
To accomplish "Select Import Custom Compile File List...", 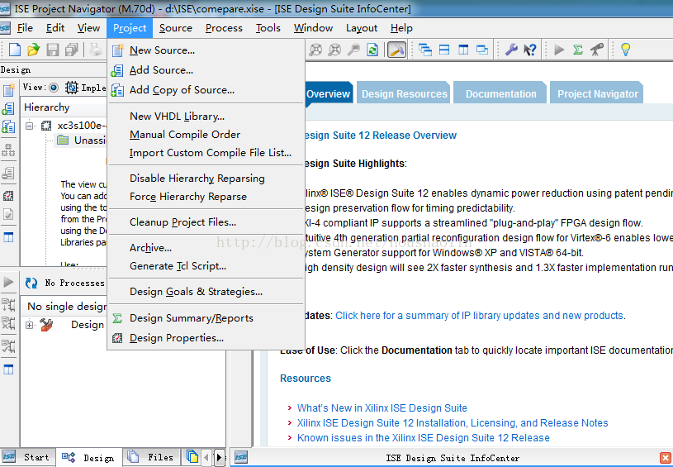I will tap(206, 153).
